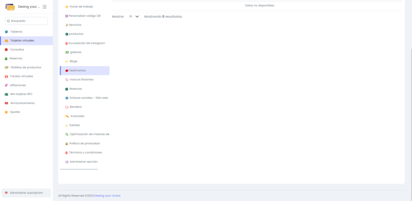Screen dimensions: 412x201
Task: Click the Consultas icon in the sidebar
Action: point(6,50)
